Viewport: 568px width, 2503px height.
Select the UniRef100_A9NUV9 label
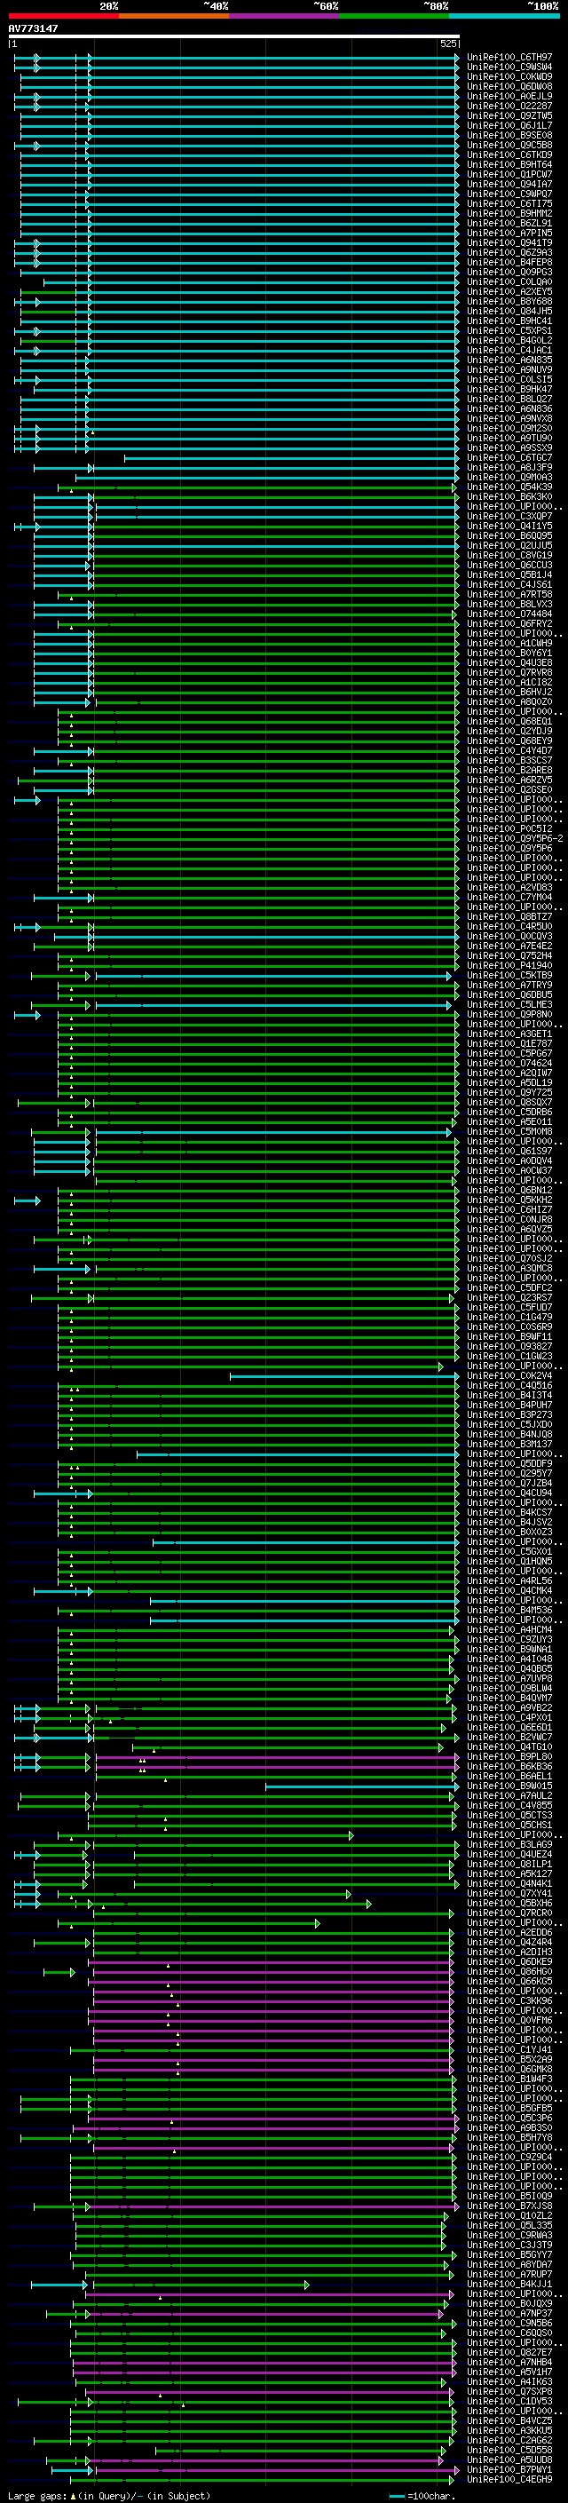pyautogui.click(x=509, y=369)
